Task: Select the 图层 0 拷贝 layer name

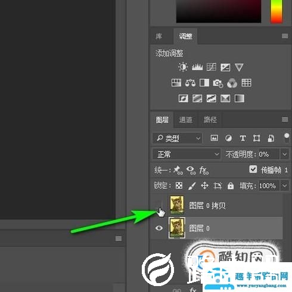Action: click(207, 206)
